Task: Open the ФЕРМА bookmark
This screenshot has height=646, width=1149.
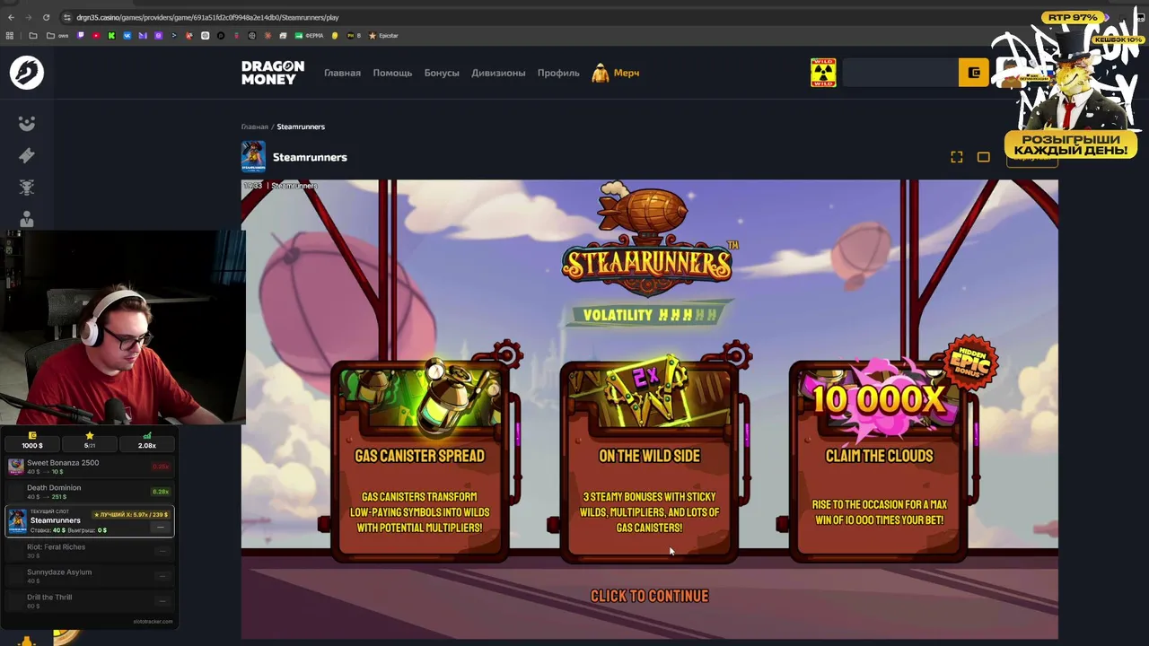Action: 309,36
